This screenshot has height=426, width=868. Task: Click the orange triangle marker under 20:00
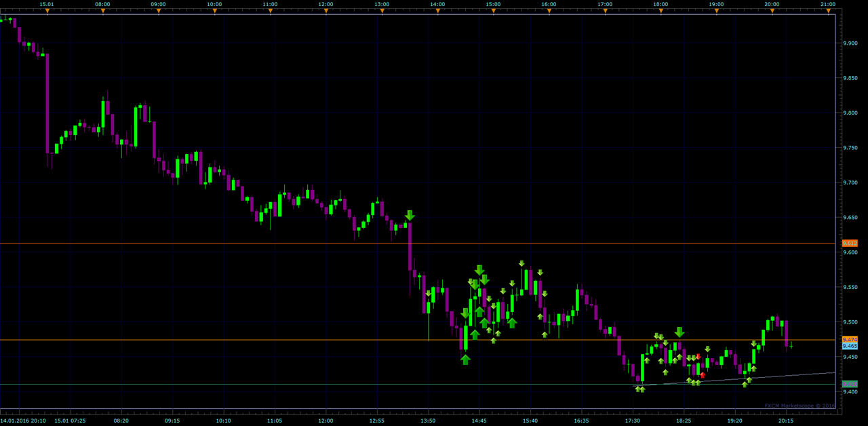click(772, 11)
